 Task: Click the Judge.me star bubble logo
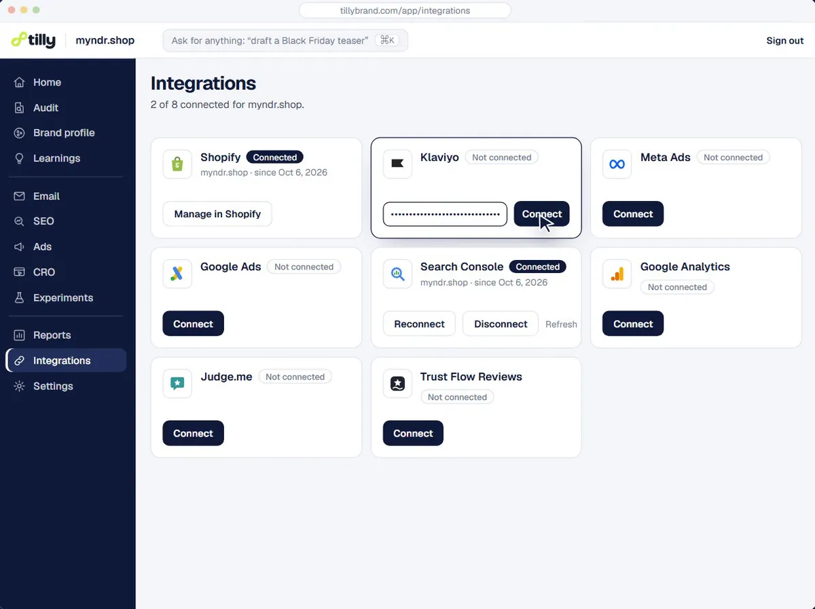pos(177,384)
